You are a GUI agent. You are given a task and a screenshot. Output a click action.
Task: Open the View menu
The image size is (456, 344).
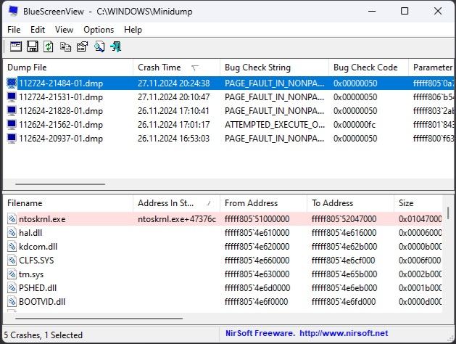coord(65,30)
